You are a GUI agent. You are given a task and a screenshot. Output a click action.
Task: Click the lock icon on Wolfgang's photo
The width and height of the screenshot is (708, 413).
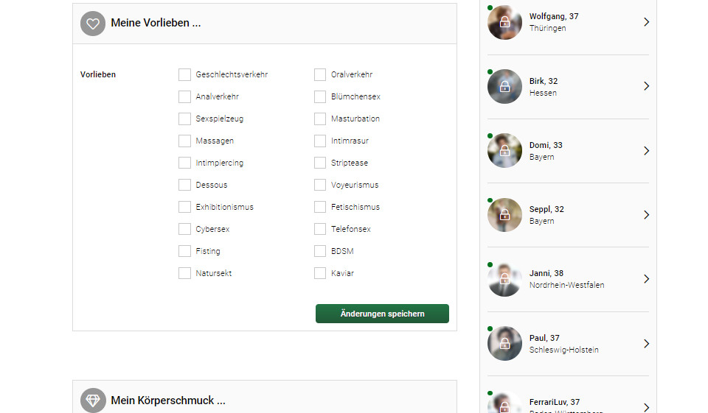(x=504, y=22)
